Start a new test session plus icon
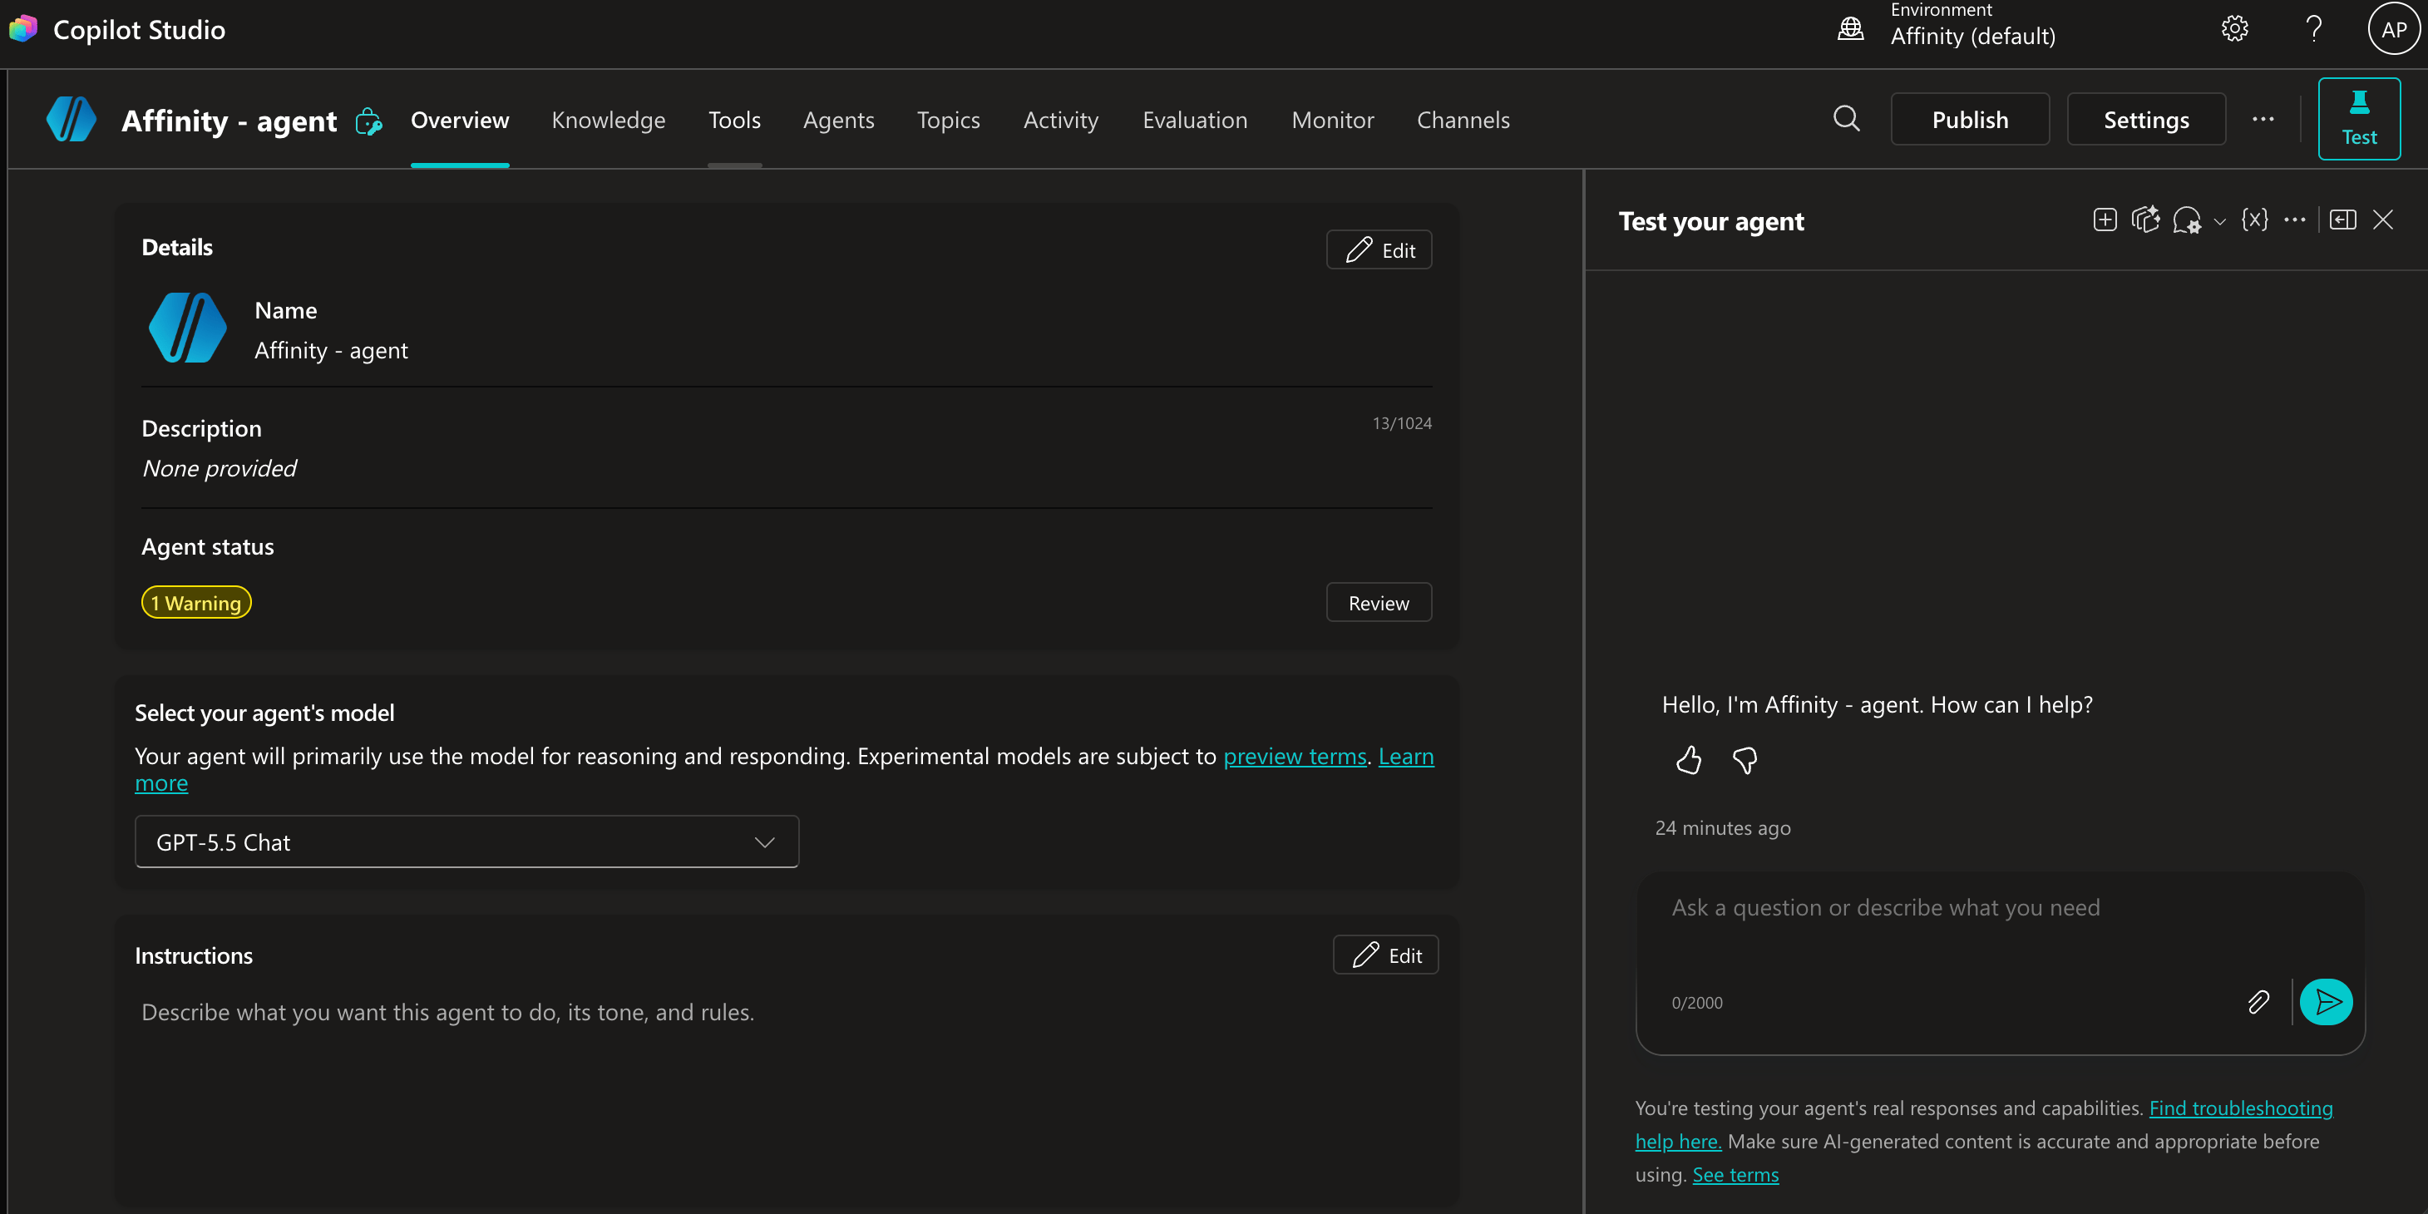 pyautogui.click(x=2104, y=220)
